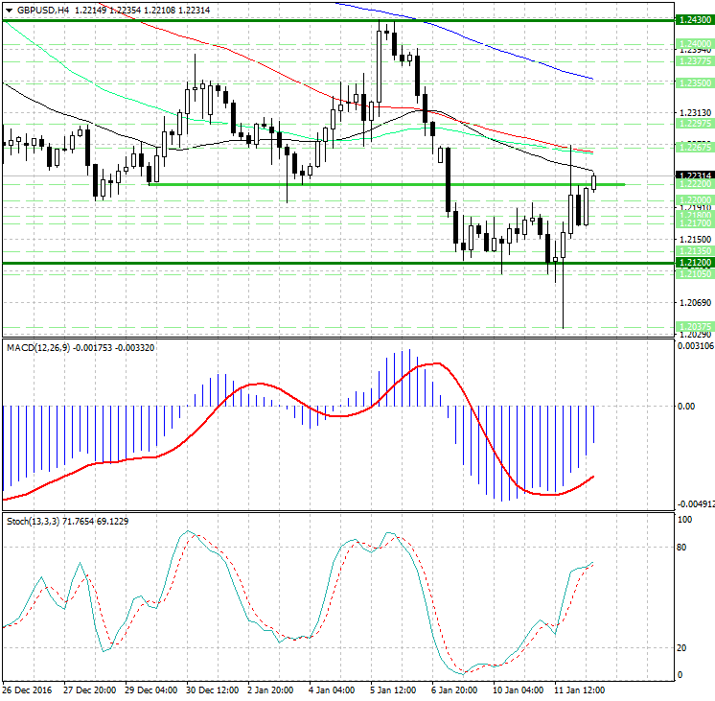Screen dimensions: 715x701
Task: Click the 1.23775 level price label
Action: [693, 60]
